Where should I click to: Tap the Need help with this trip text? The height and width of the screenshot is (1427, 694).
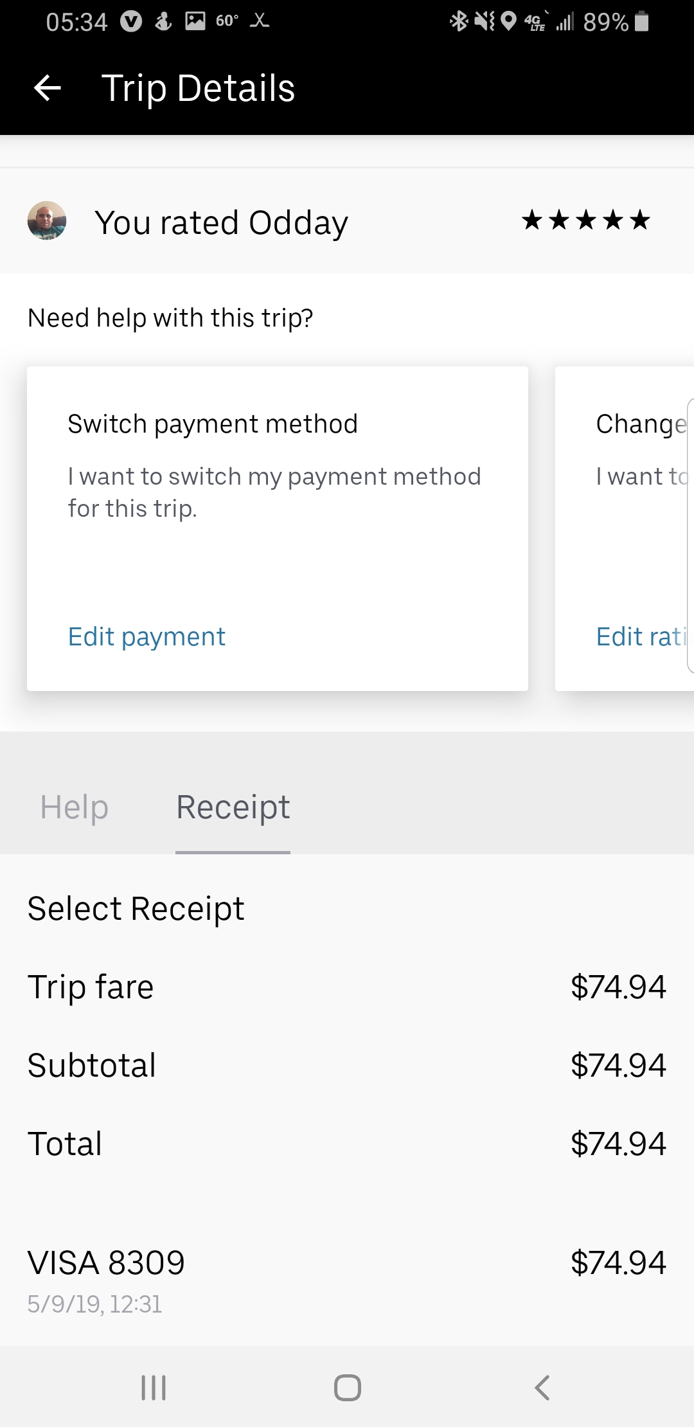[x=170, y=318]
